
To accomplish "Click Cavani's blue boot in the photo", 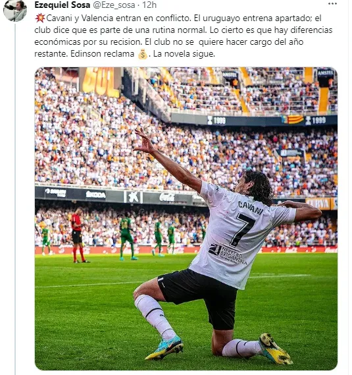I will point(166,348).
